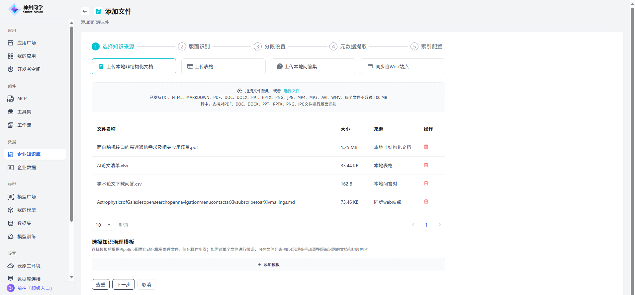Click the back arrow next to 添加文件
The image size is (635, 295).
tap(85, 11)
